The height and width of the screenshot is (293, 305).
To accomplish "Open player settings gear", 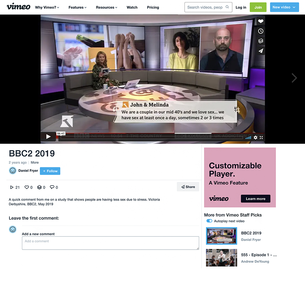I will point(255,137).
